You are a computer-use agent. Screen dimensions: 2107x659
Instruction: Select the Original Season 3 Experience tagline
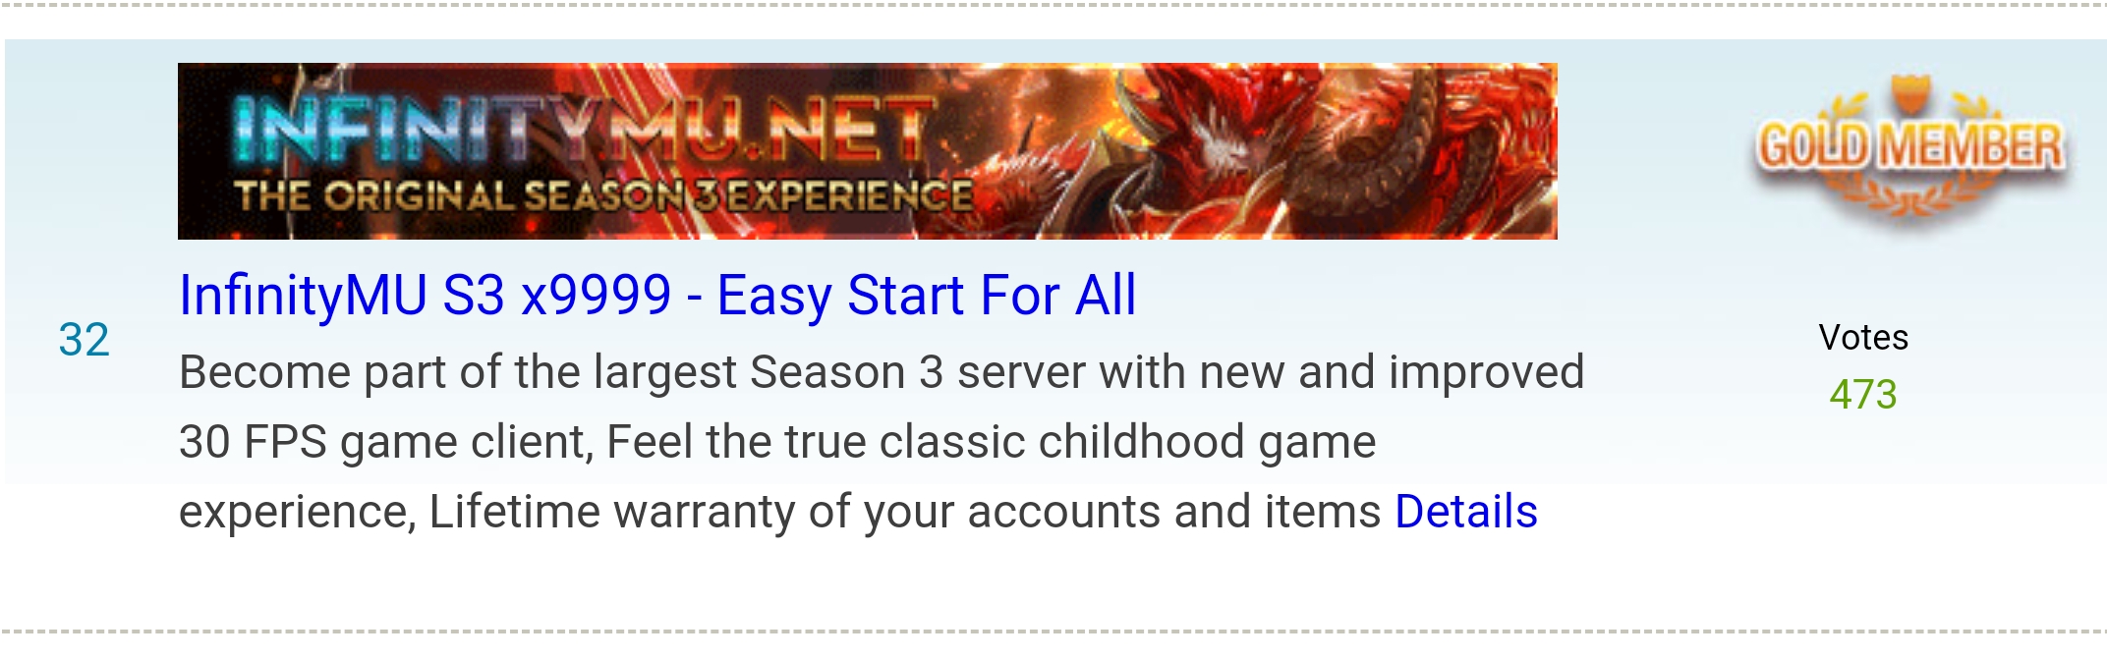[x=603, y=196]
